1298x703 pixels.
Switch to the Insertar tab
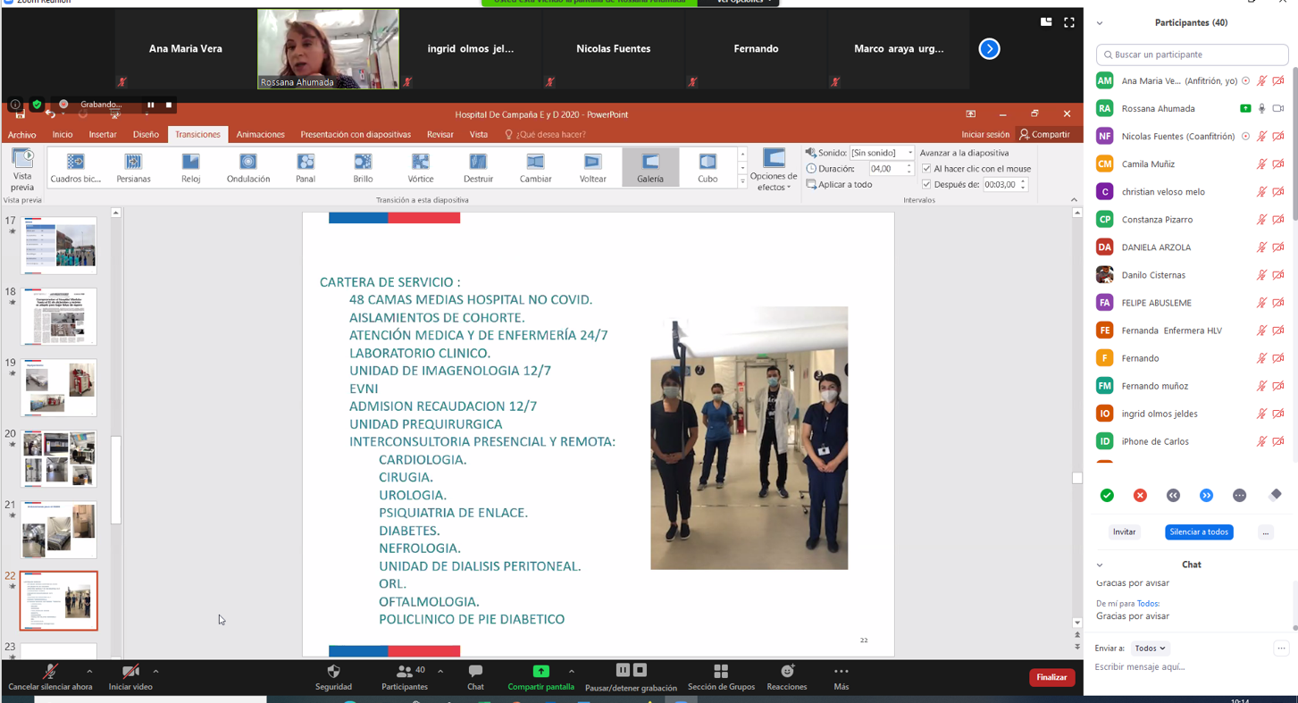click(103, 135)
